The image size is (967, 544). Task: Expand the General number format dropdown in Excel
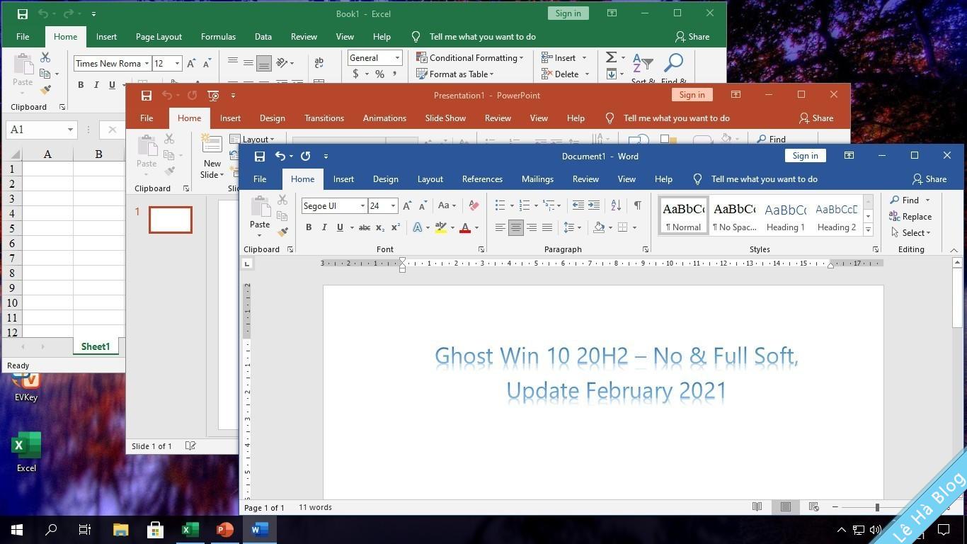click(397, 58)
